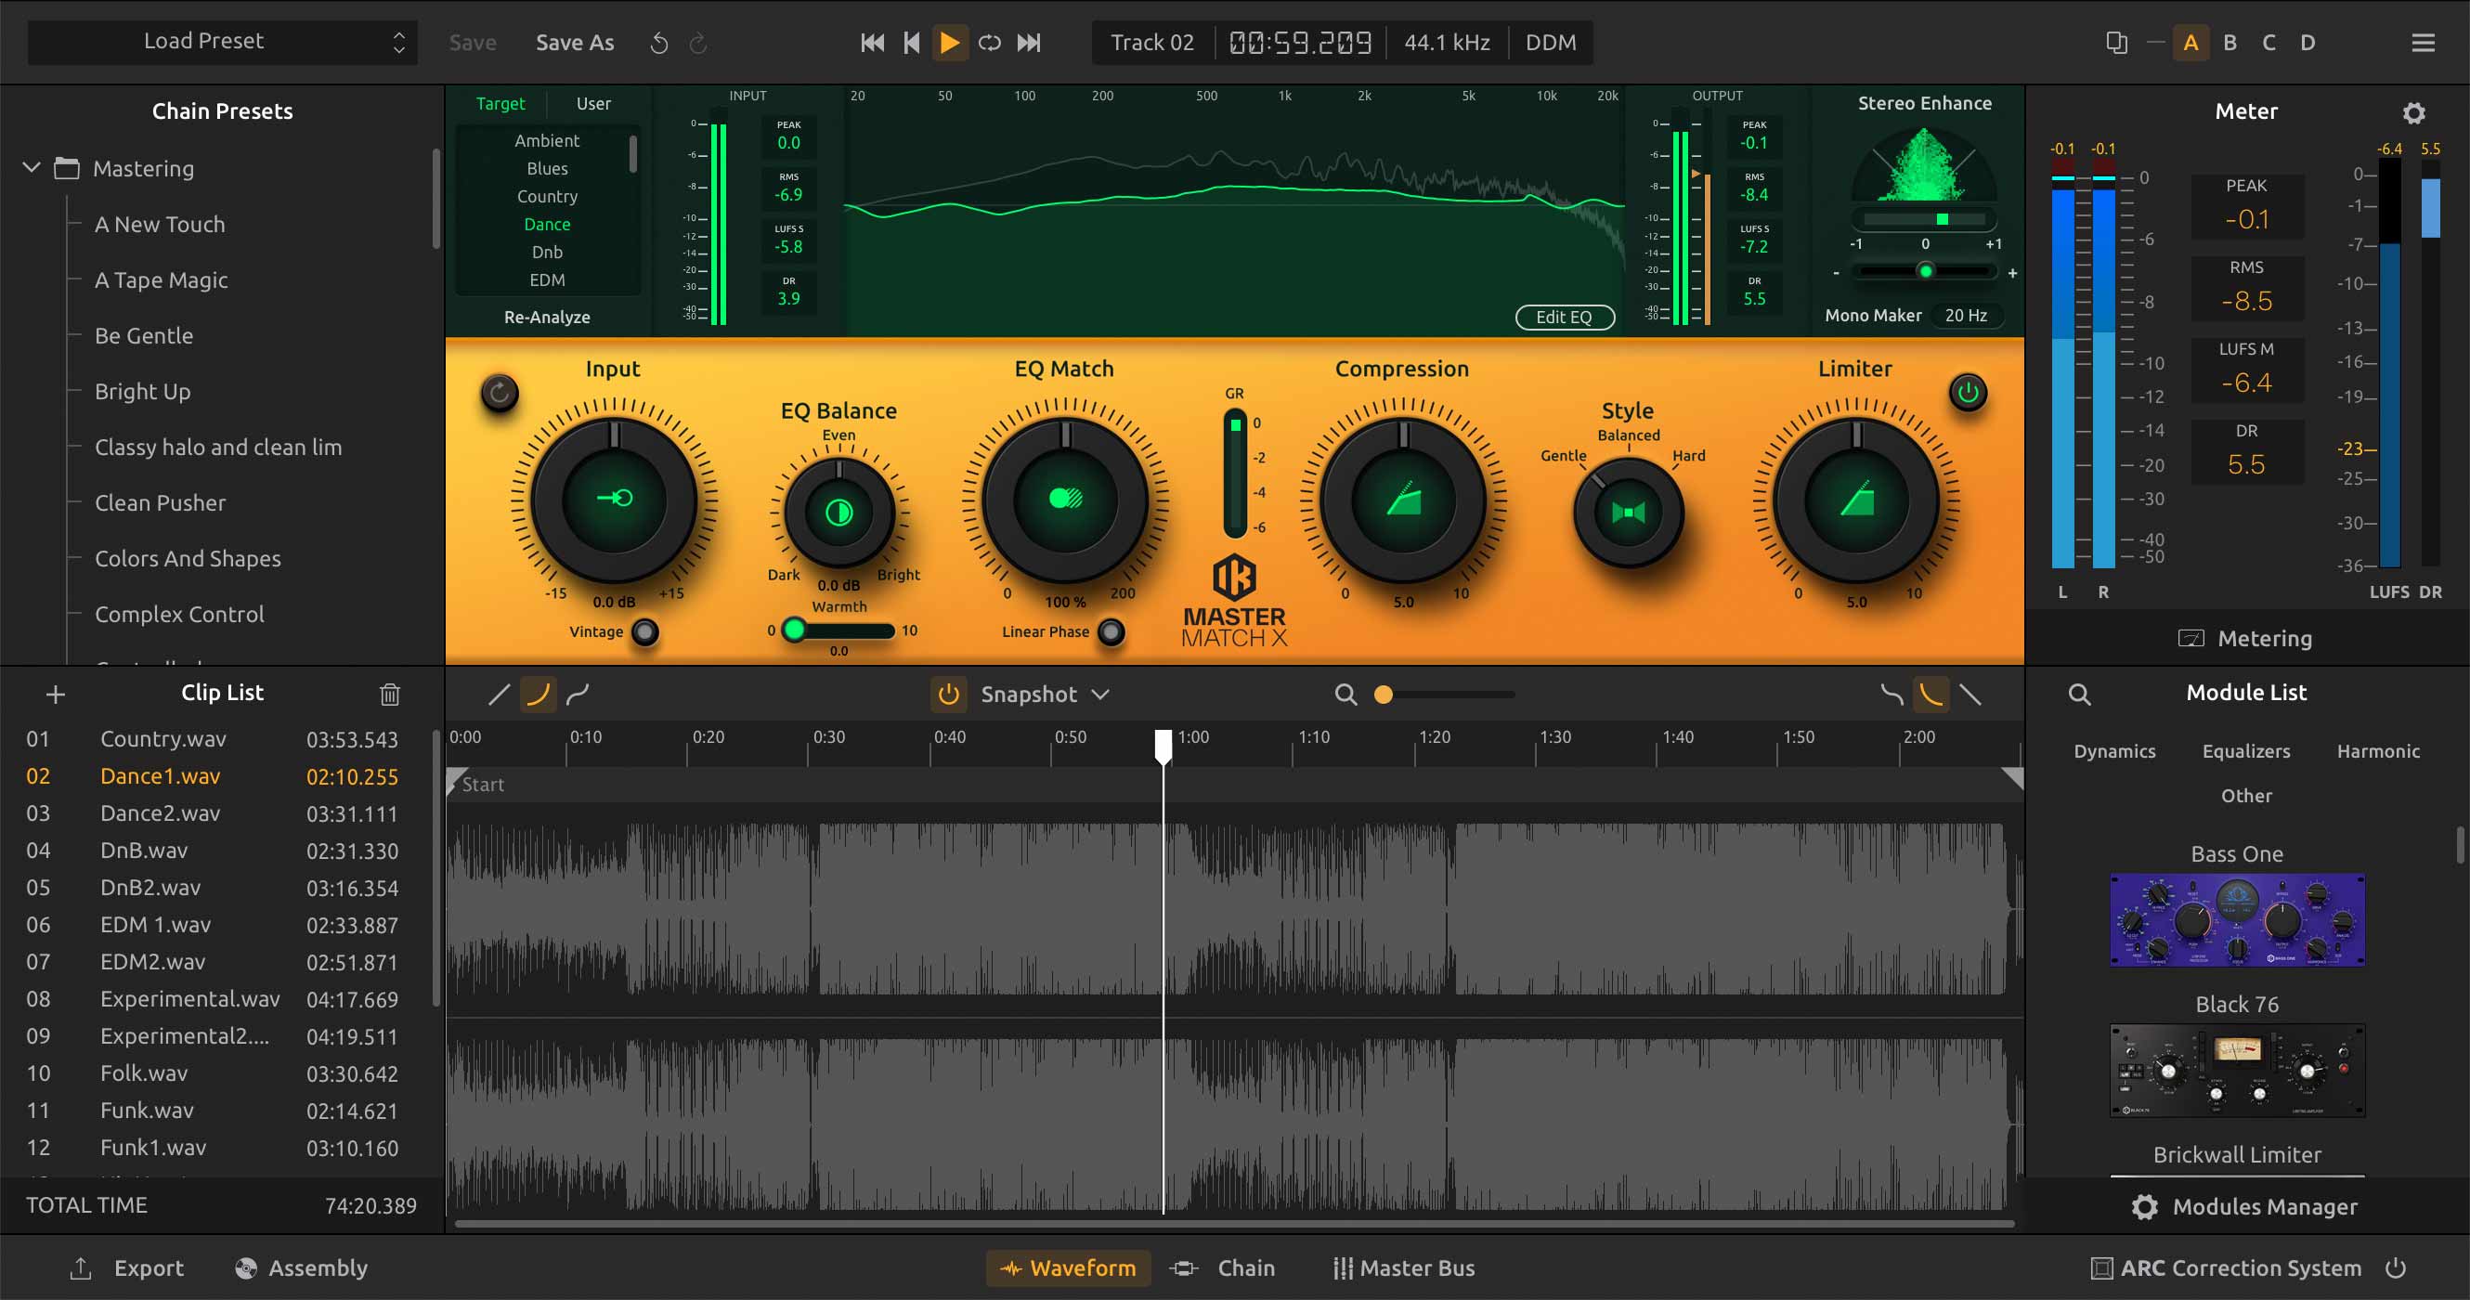
Task: Toggle the Snapshot power button
Action: pyautogui.click(x=948, y=694)
